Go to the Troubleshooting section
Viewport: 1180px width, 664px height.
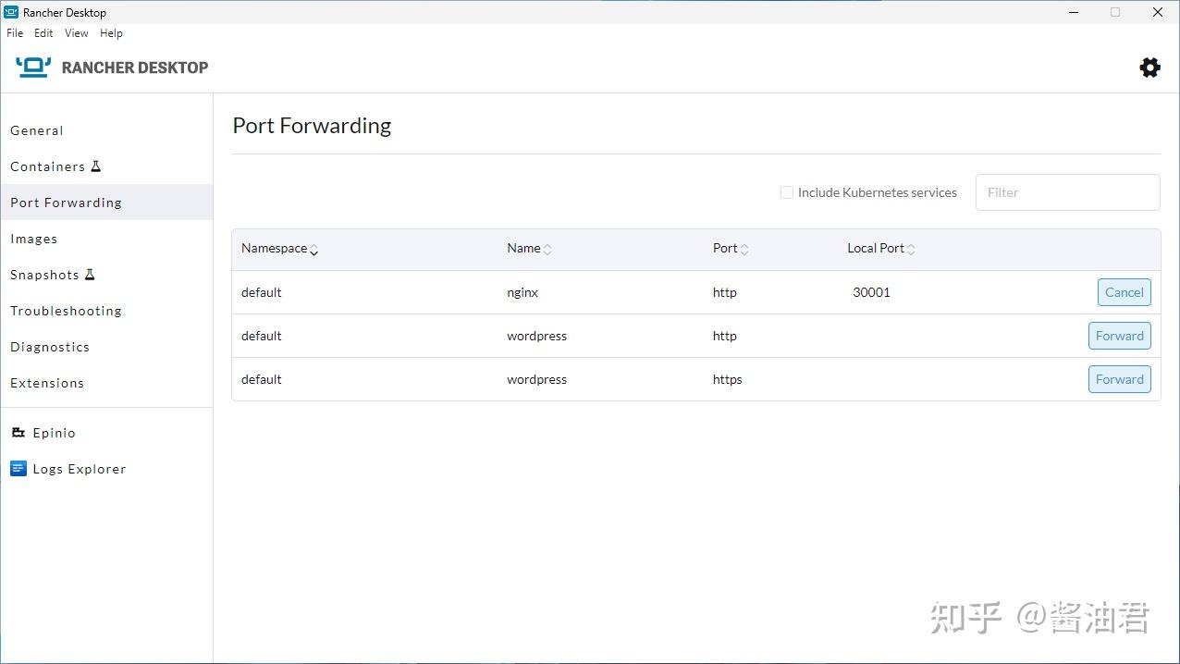click(66, 311)
